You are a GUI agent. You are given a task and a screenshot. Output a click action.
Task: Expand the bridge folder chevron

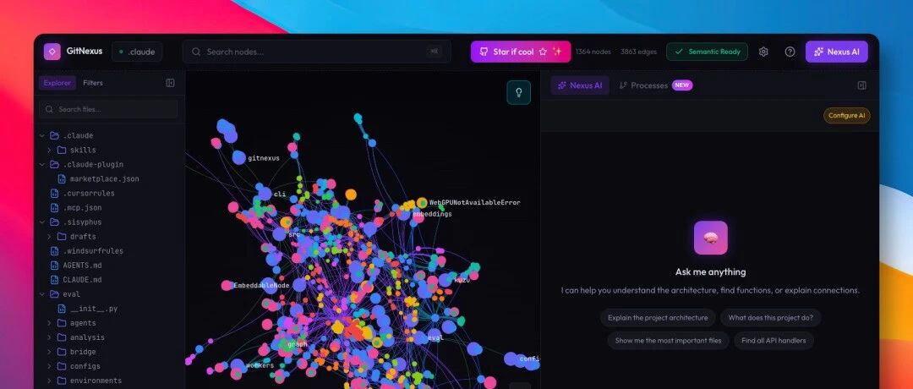tap(49, 352)
